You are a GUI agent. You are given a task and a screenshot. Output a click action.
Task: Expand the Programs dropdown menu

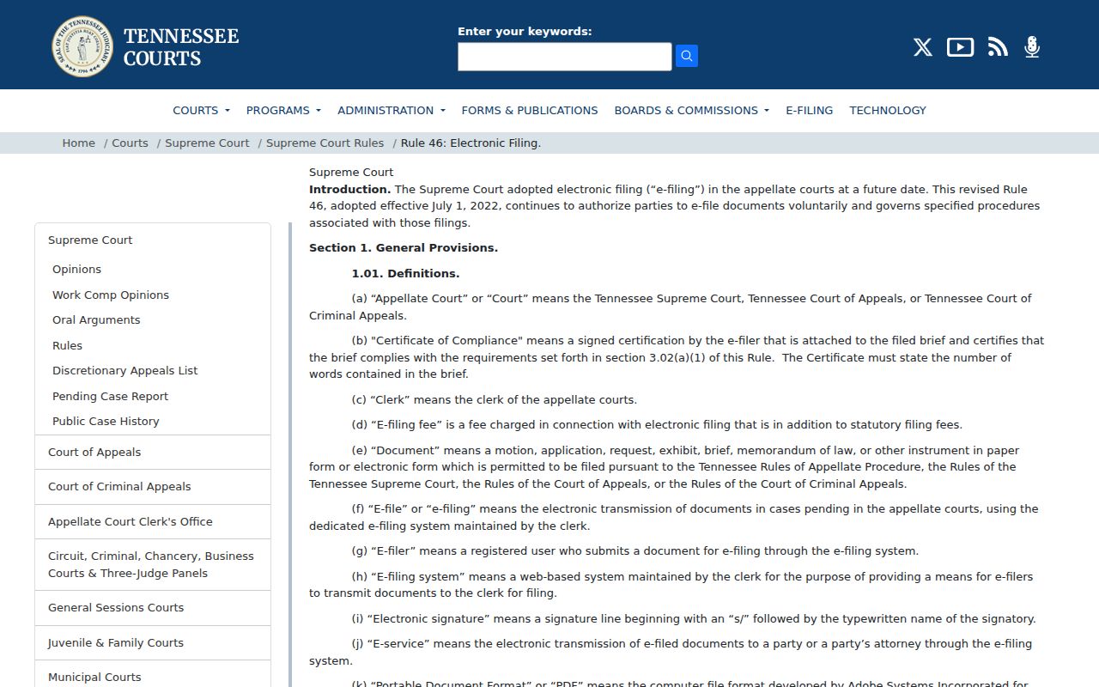coord(283,110)
